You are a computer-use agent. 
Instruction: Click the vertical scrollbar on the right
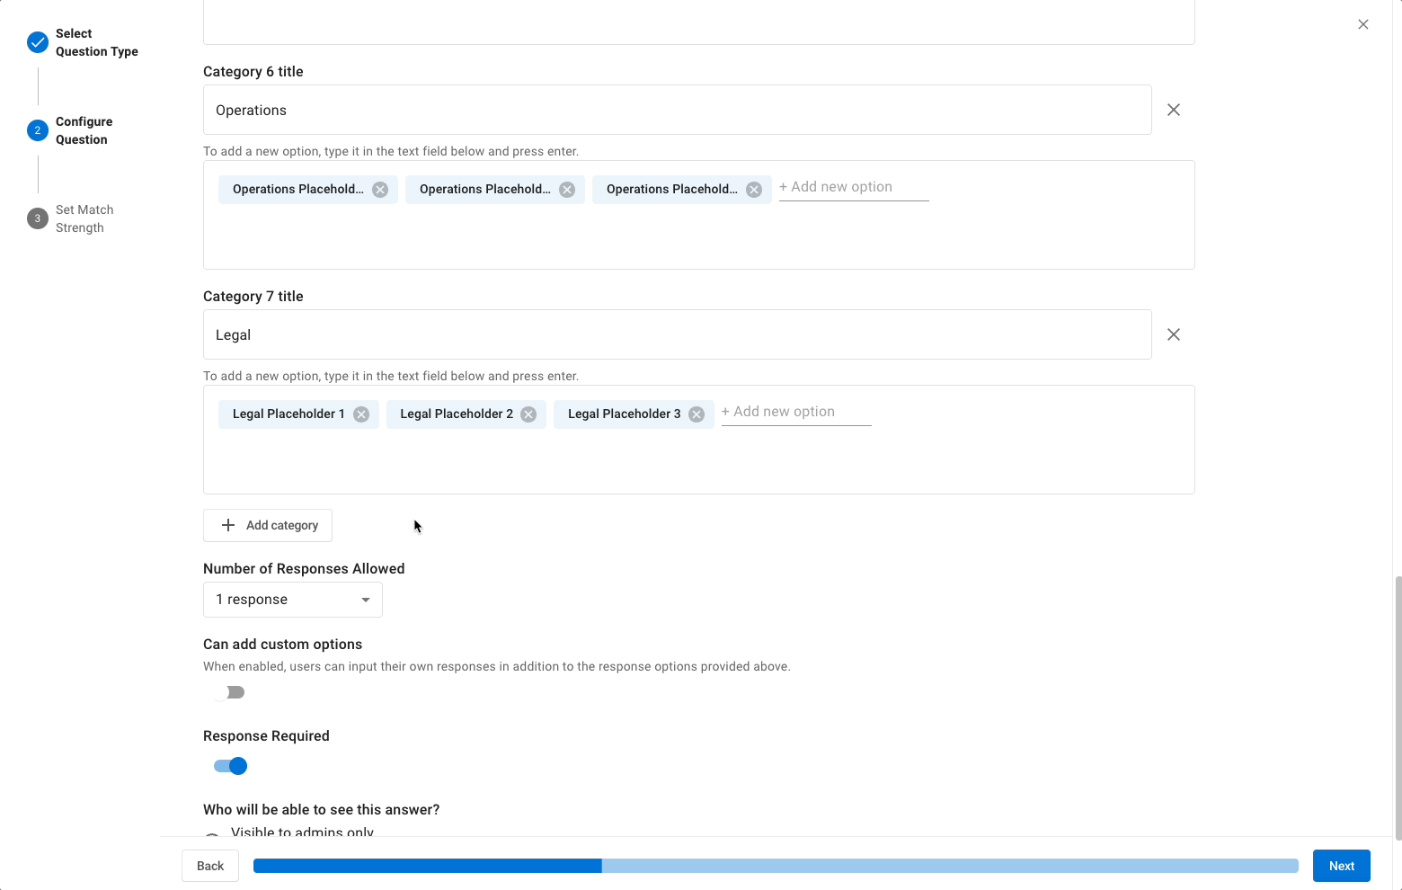[x=1396, y=701]
